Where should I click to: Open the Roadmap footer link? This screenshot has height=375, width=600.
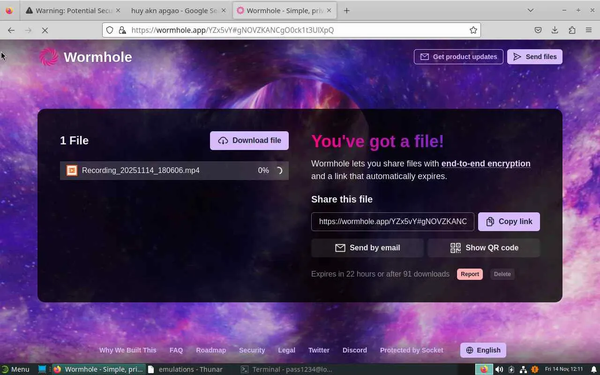(211, 350)
